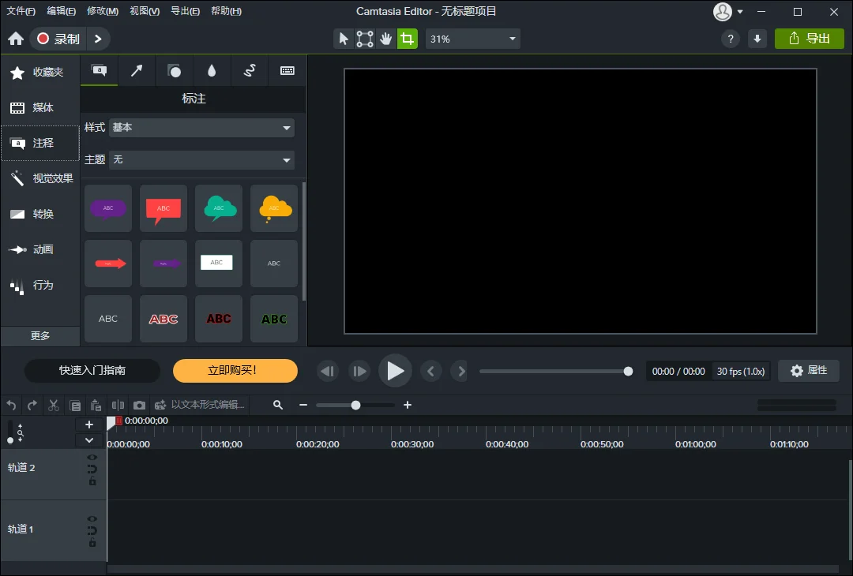Click the timeline zoom slider handle
The height and width of the screenshot is (576, 853).
355,406
